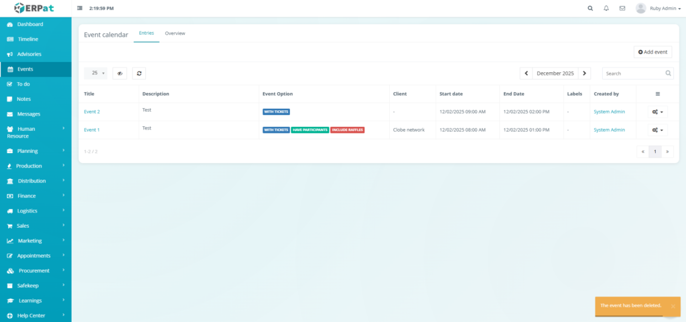Open the Event 1 title link
This screenshot has width=686, height=322.
click(92, 130)
